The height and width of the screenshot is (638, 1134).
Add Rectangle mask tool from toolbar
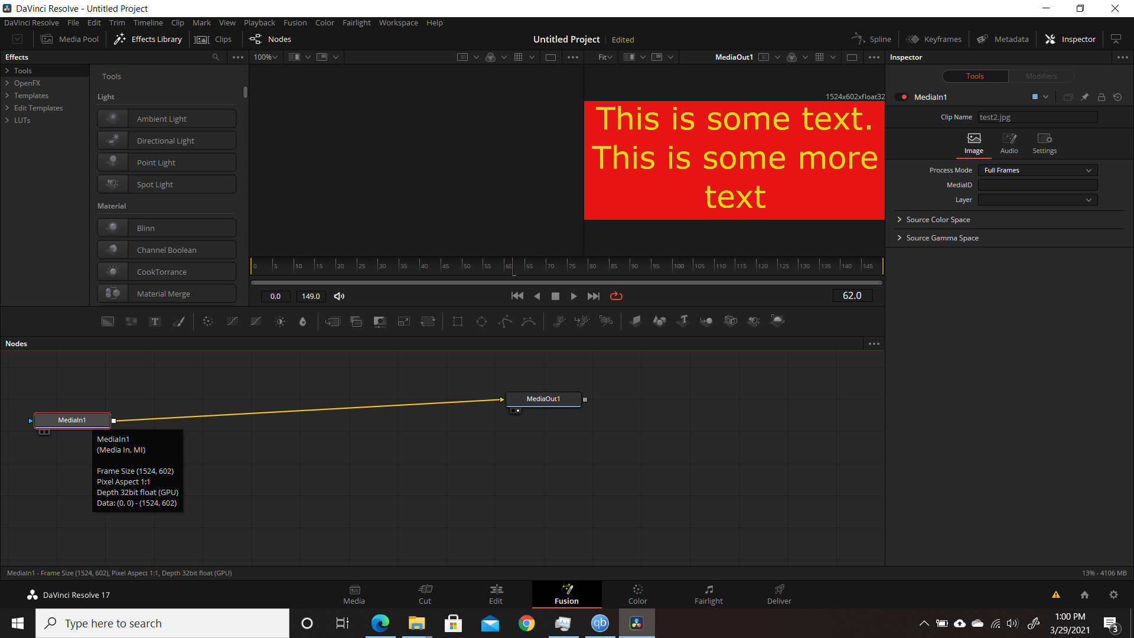point(458,321)
